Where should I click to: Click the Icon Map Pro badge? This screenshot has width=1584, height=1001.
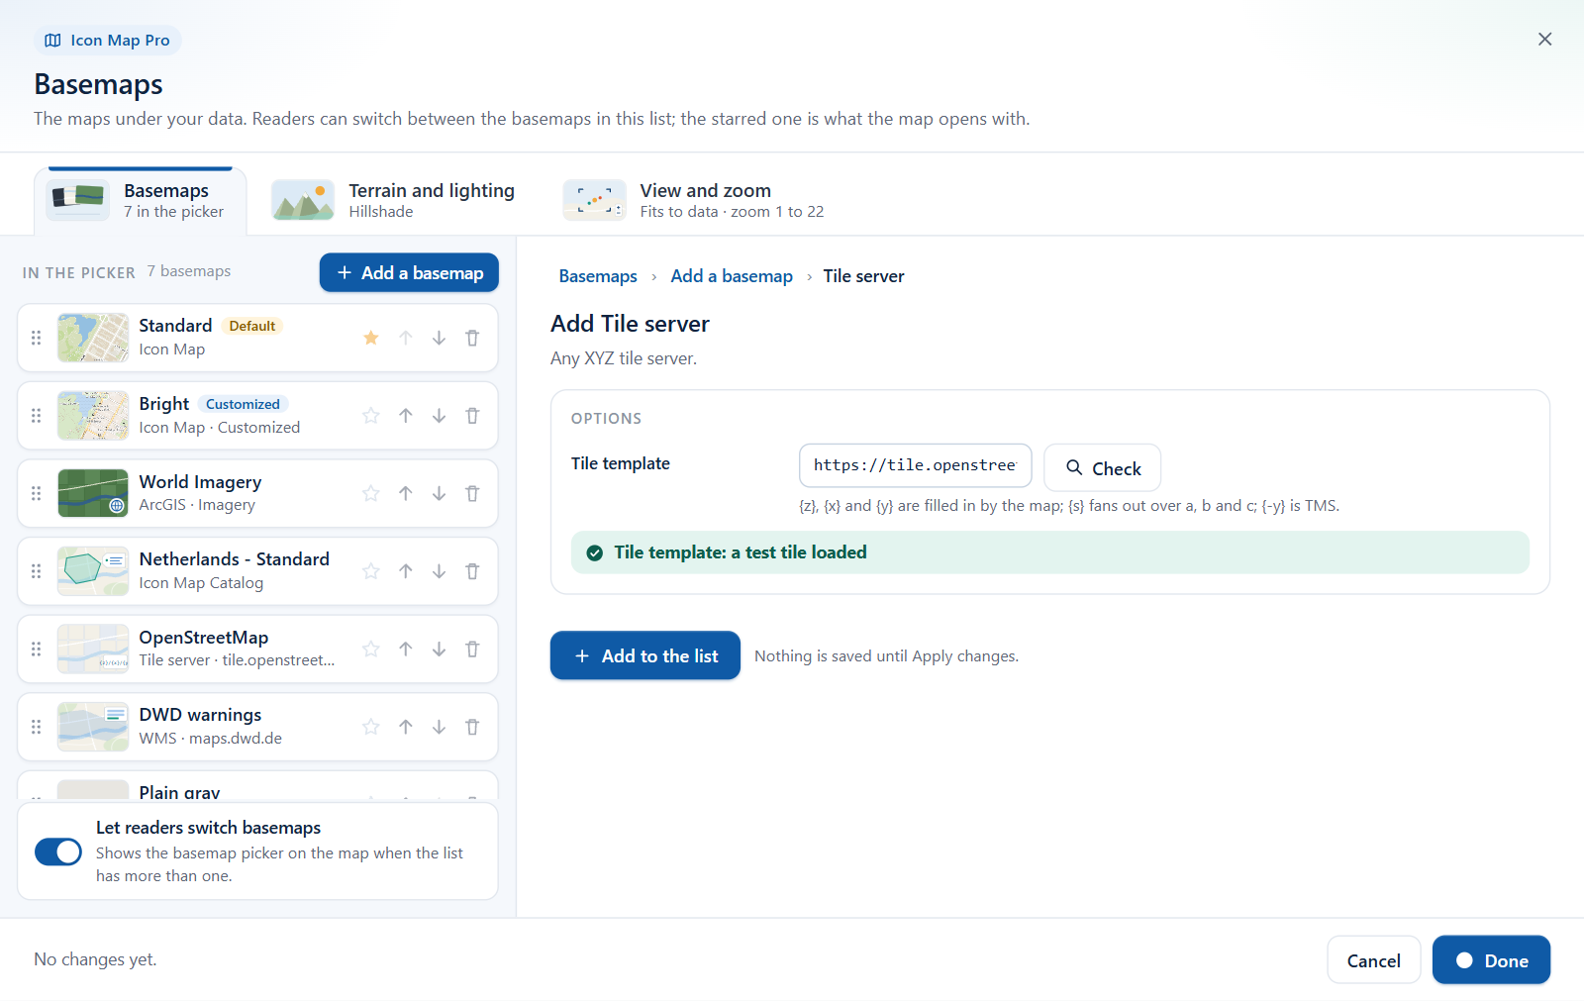108,41
